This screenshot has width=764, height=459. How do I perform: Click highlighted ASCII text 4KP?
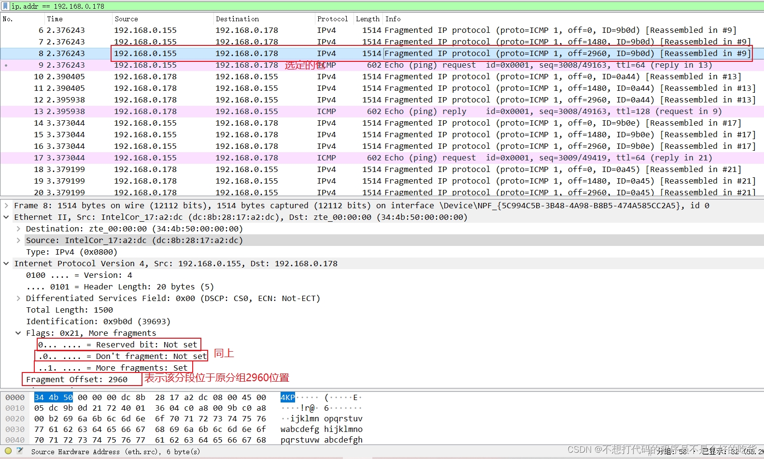[288, 397]
